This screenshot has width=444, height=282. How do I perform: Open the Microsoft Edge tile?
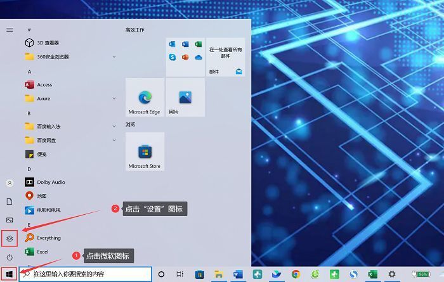point(145,98)
